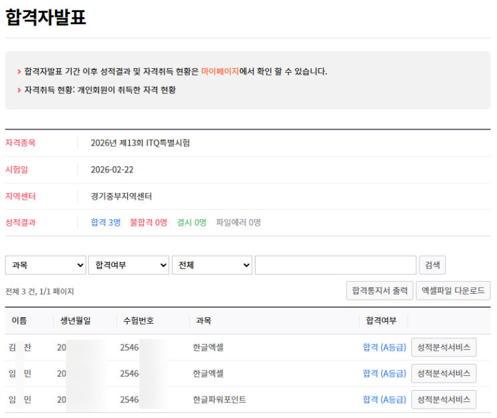497x418 pixels.
Task: Click the 이름 column header
Action: [19, 321]
